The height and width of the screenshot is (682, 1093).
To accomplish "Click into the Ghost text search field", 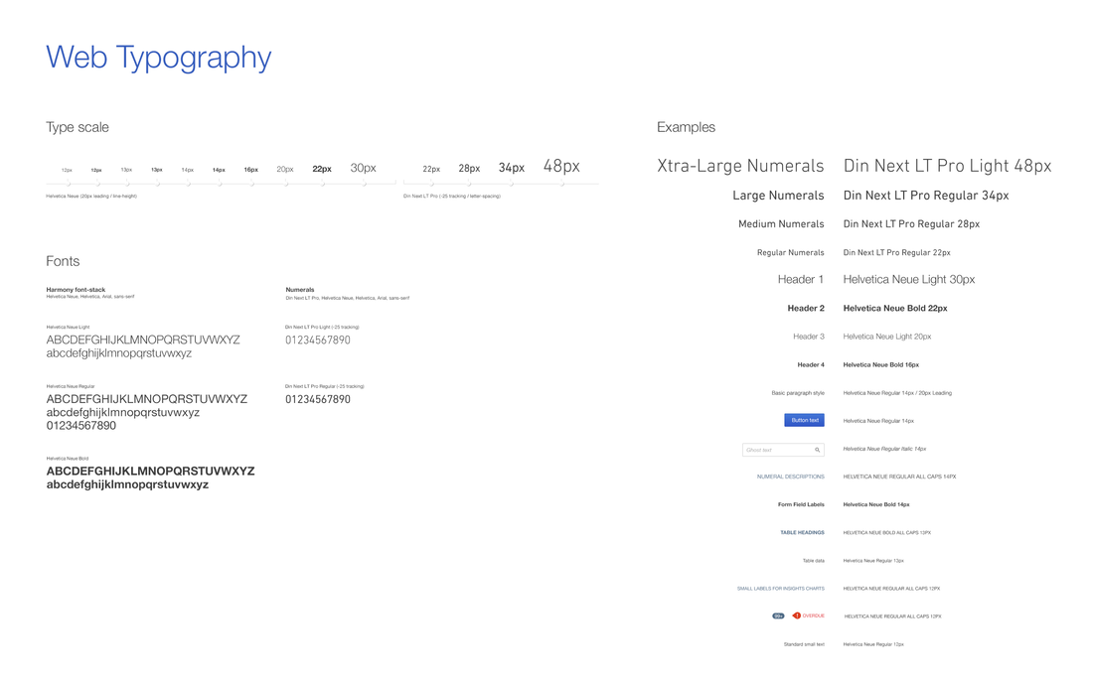I will [x=783, y=450].
